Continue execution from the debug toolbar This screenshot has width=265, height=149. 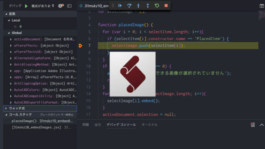point(120,5)
